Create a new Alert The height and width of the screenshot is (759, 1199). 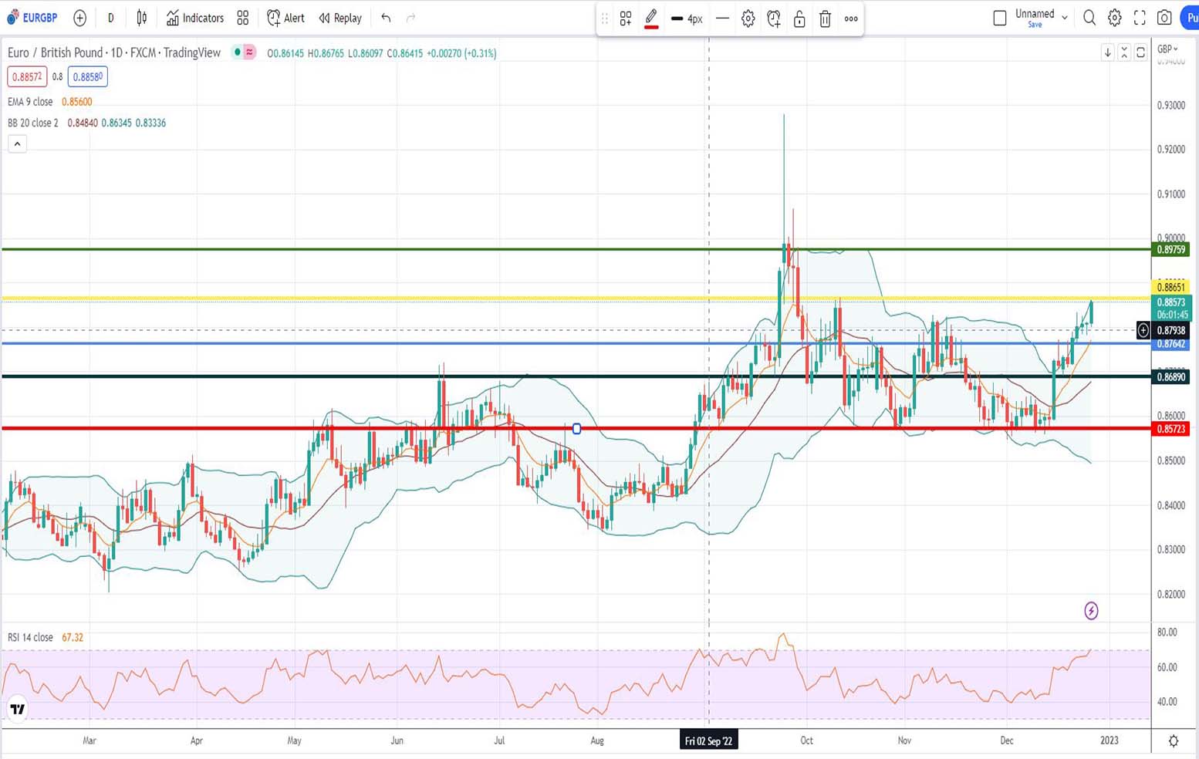point(285,18)
